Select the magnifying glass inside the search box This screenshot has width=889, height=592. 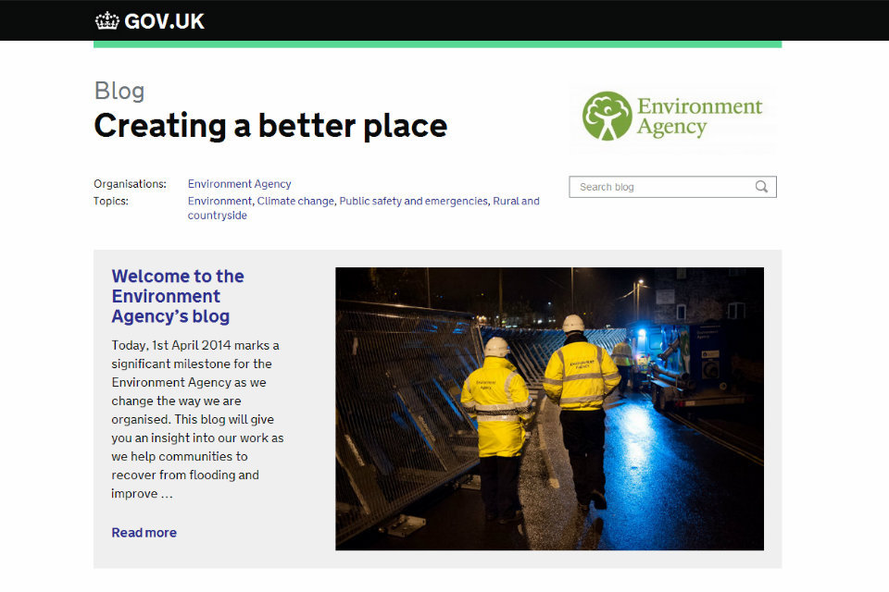761,187
